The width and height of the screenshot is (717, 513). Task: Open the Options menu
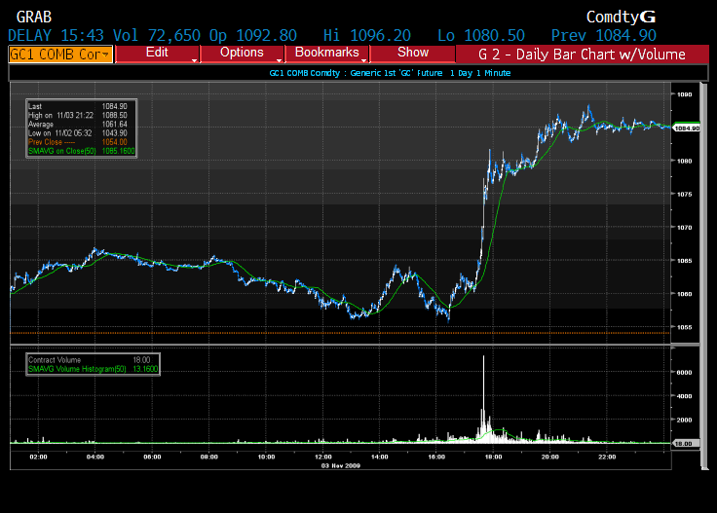tap(241, 53)
